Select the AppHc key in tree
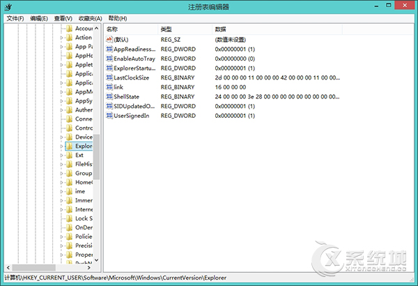 (84, 56)
